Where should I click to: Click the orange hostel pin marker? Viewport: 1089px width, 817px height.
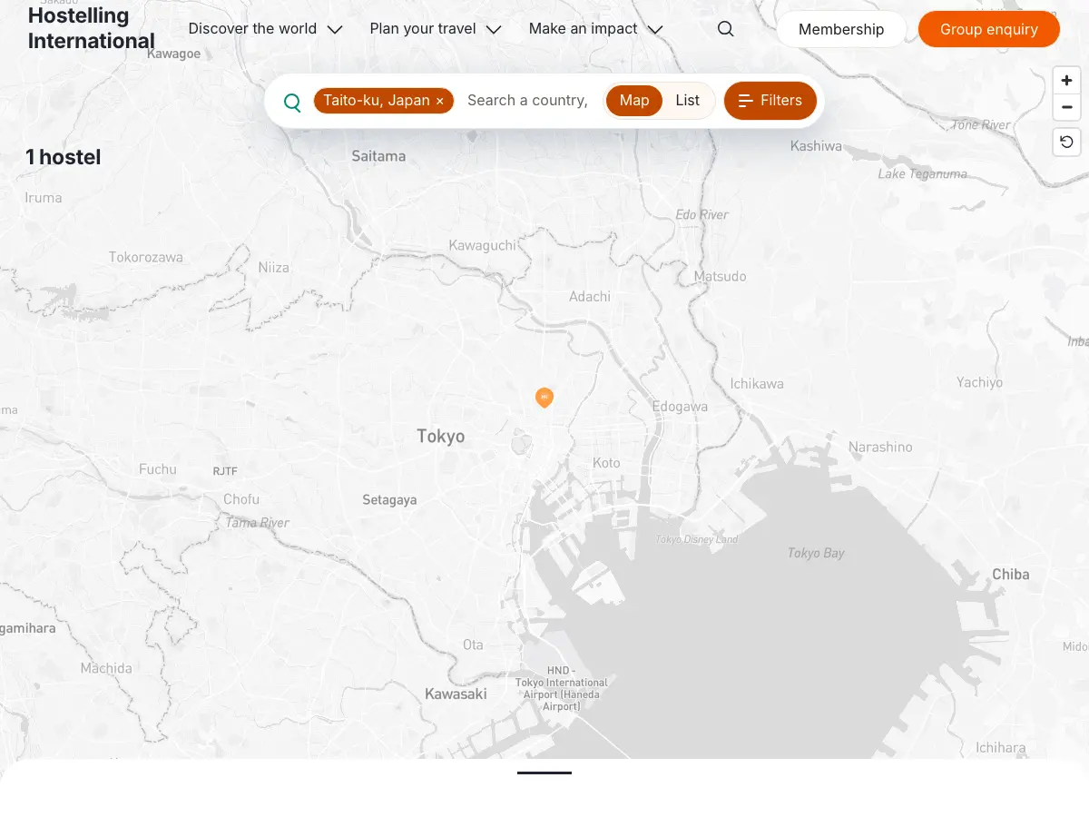(x=544, y=398)
